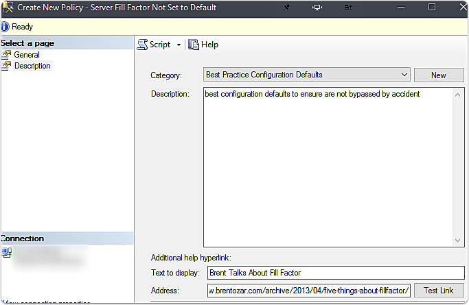Click the Description page icon
Image resolution: width=469 pixels, height=305 pixels.
(x=7, y=66)
